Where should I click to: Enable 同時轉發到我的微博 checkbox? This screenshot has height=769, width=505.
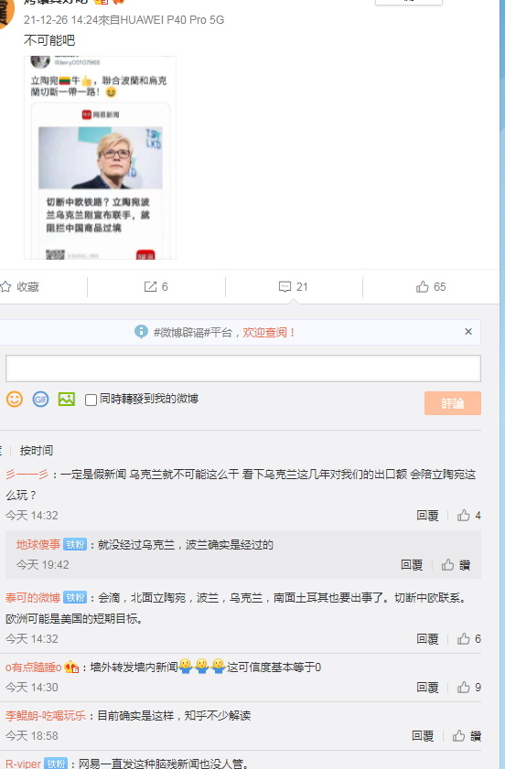(91, 401)
